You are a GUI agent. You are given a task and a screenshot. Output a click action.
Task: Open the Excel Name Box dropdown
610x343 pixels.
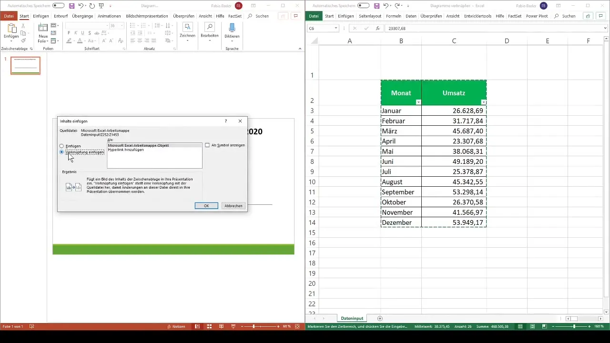click(x=335, y=28)
